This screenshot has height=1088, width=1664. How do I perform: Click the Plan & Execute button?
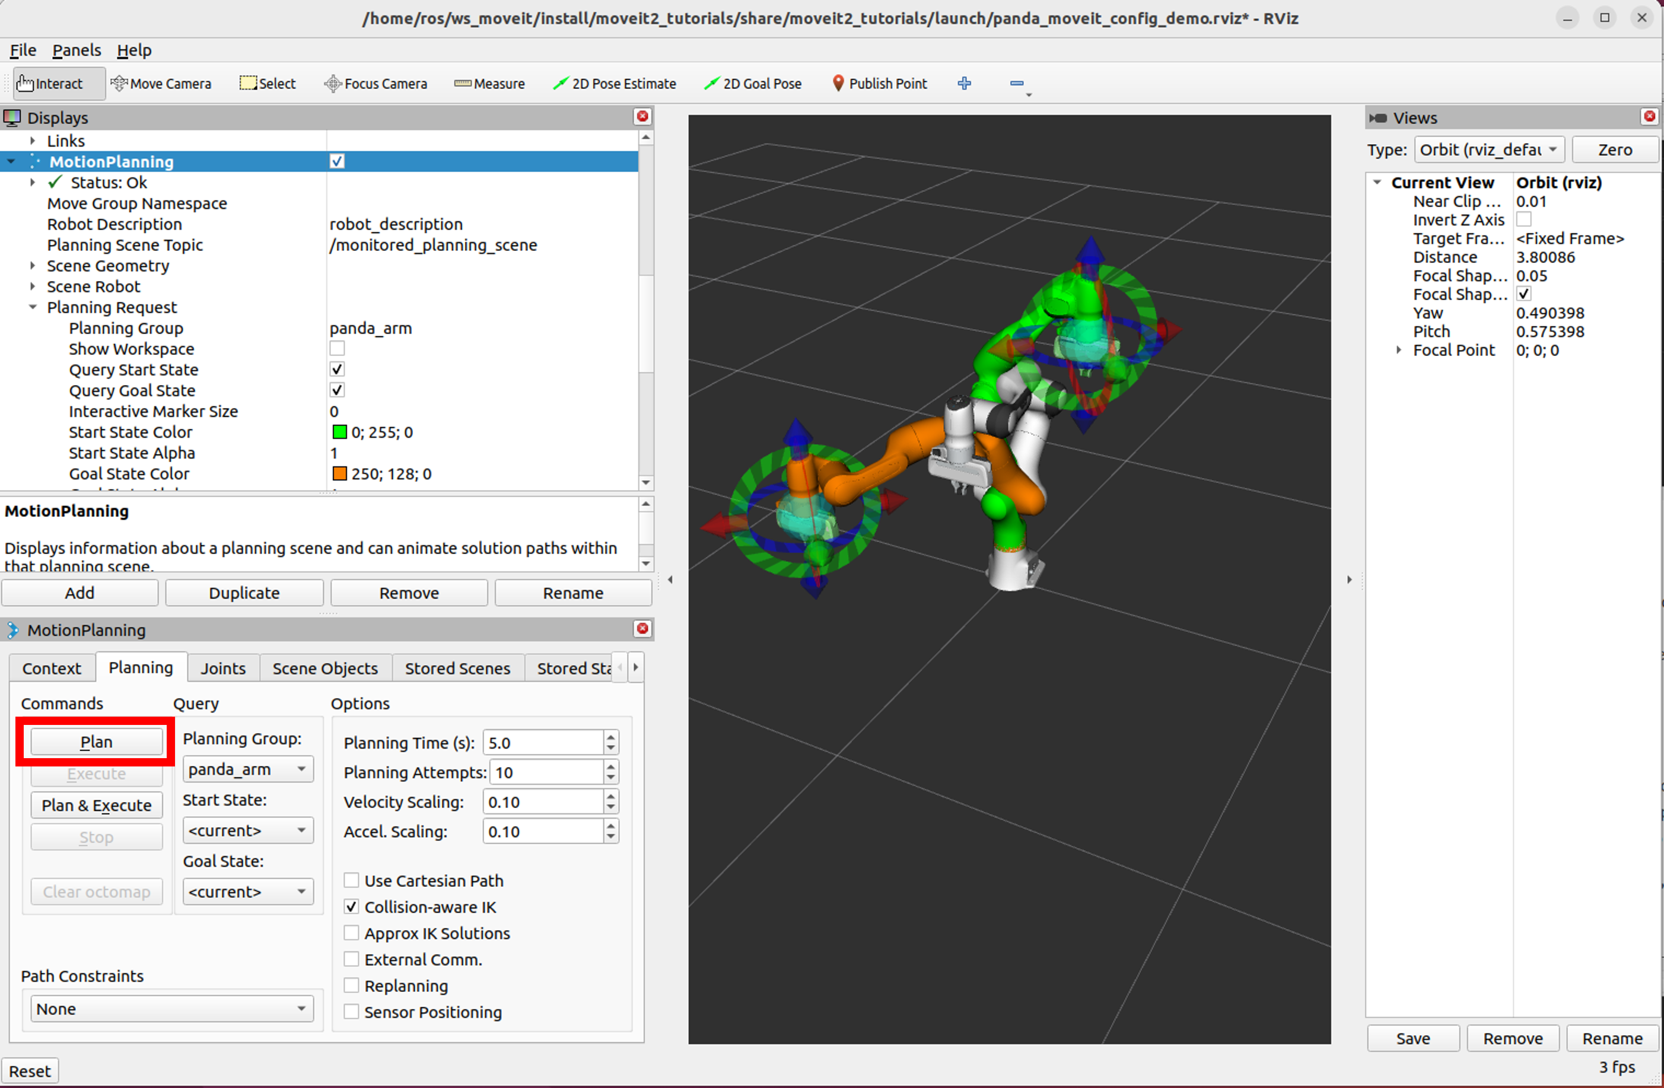[x=97, y=806]
